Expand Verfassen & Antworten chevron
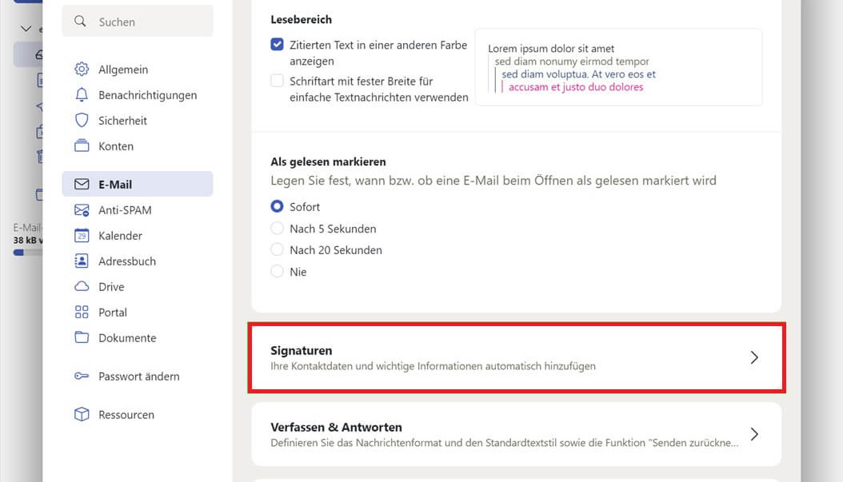Viewport: 843px width, 482px height. click(754, 434)
